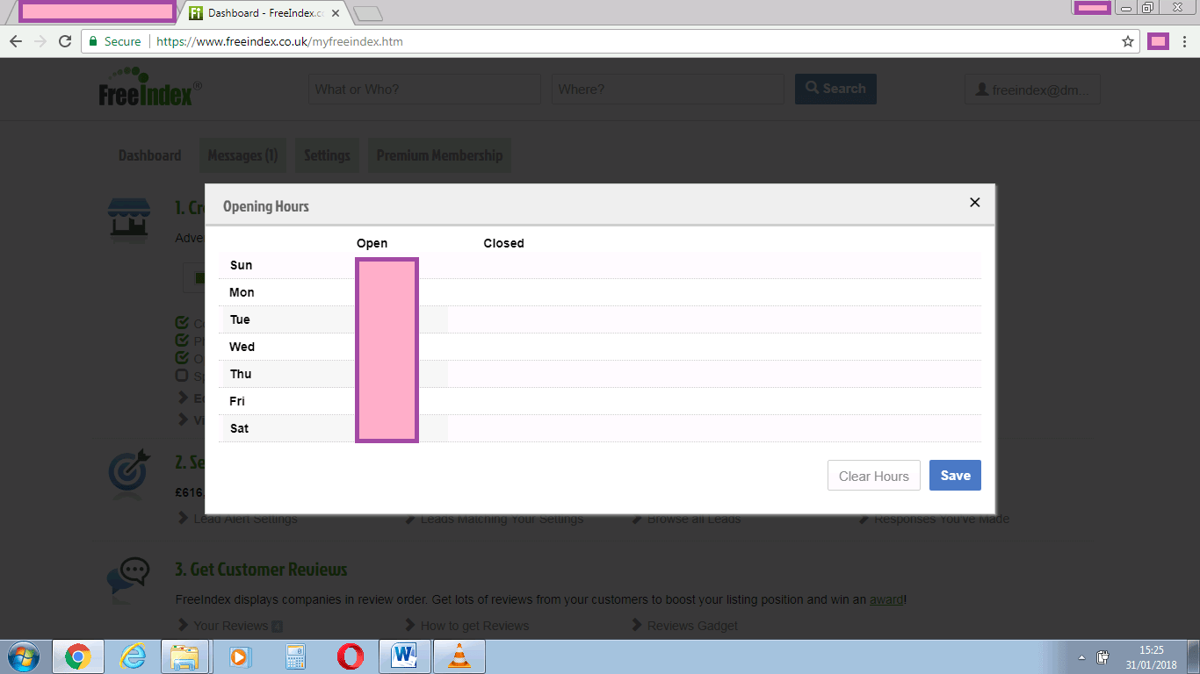Save the opening hours
Viewport: 1200px width, 674px height.
(955, 475)
